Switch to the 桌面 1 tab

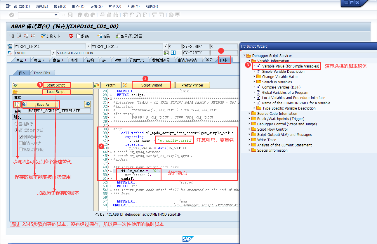(x=21, y=60)
